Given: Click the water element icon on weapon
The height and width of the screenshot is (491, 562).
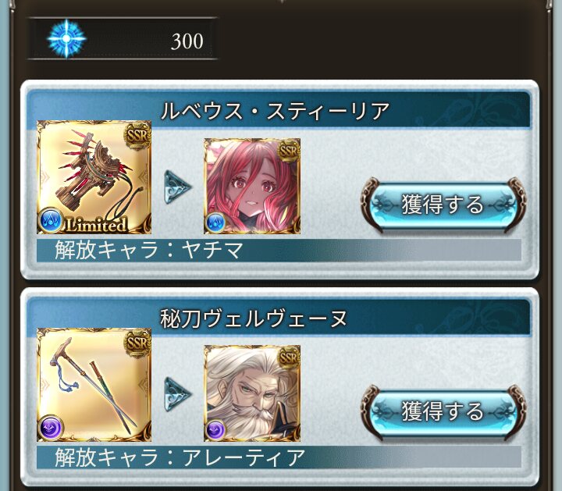Looking at the screenshot, I should coord(50,220).
